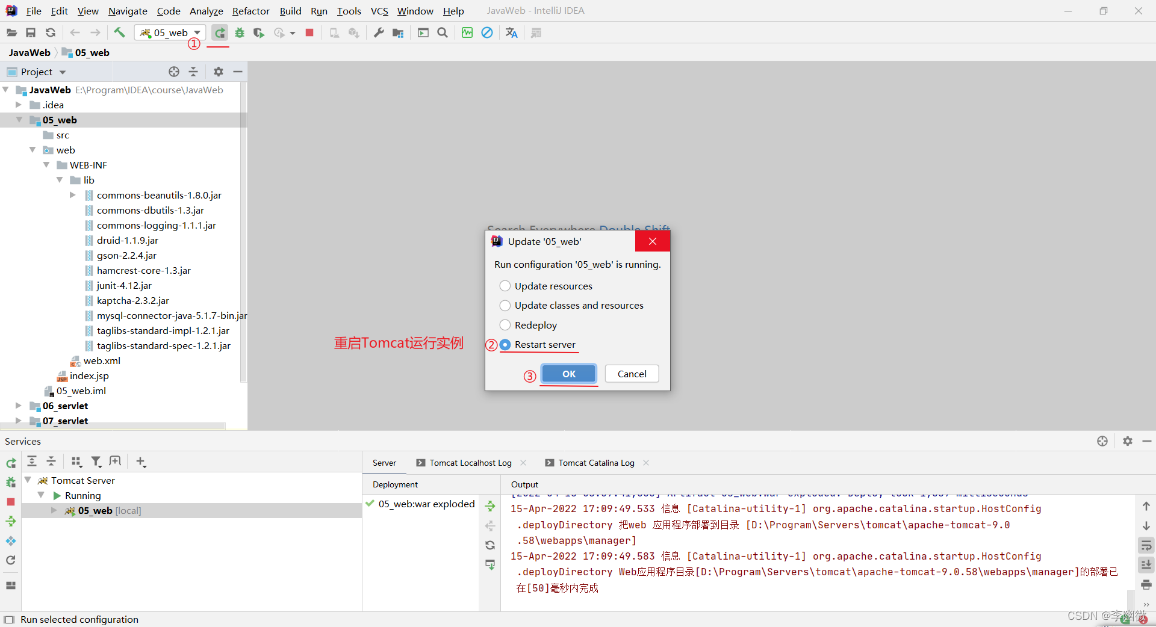The width and height of the screenshot is (1156, 627).
Task: Close the Update '05_web' dialog
Action: (x=653, y=241)
